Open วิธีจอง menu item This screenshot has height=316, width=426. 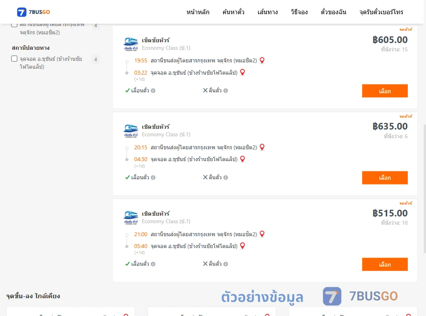tap(299, 12)
